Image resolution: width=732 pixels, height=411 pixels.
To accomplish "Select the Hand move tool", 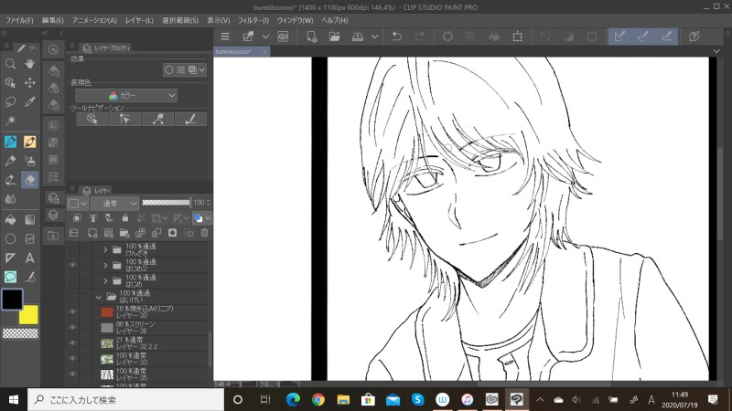I will click(x=30, y=64).
